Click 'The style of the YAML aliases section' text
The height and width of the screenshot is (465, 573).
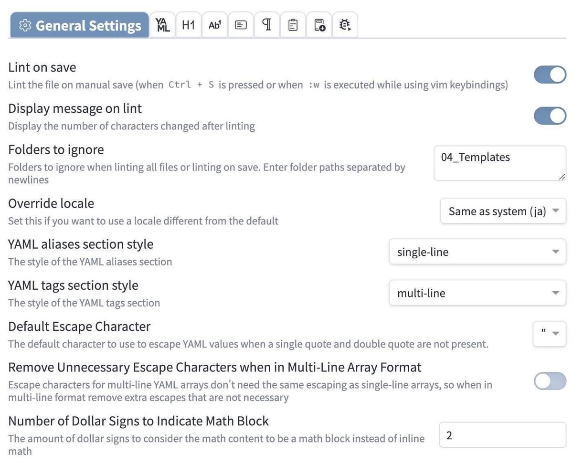(90, 262)
